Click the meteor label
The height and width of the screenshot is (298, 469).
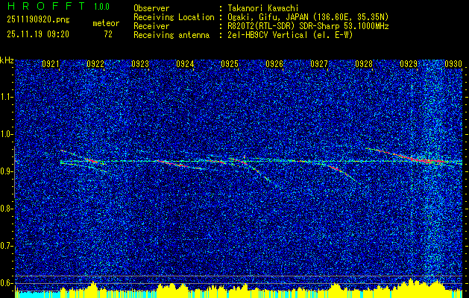(106, 23)
